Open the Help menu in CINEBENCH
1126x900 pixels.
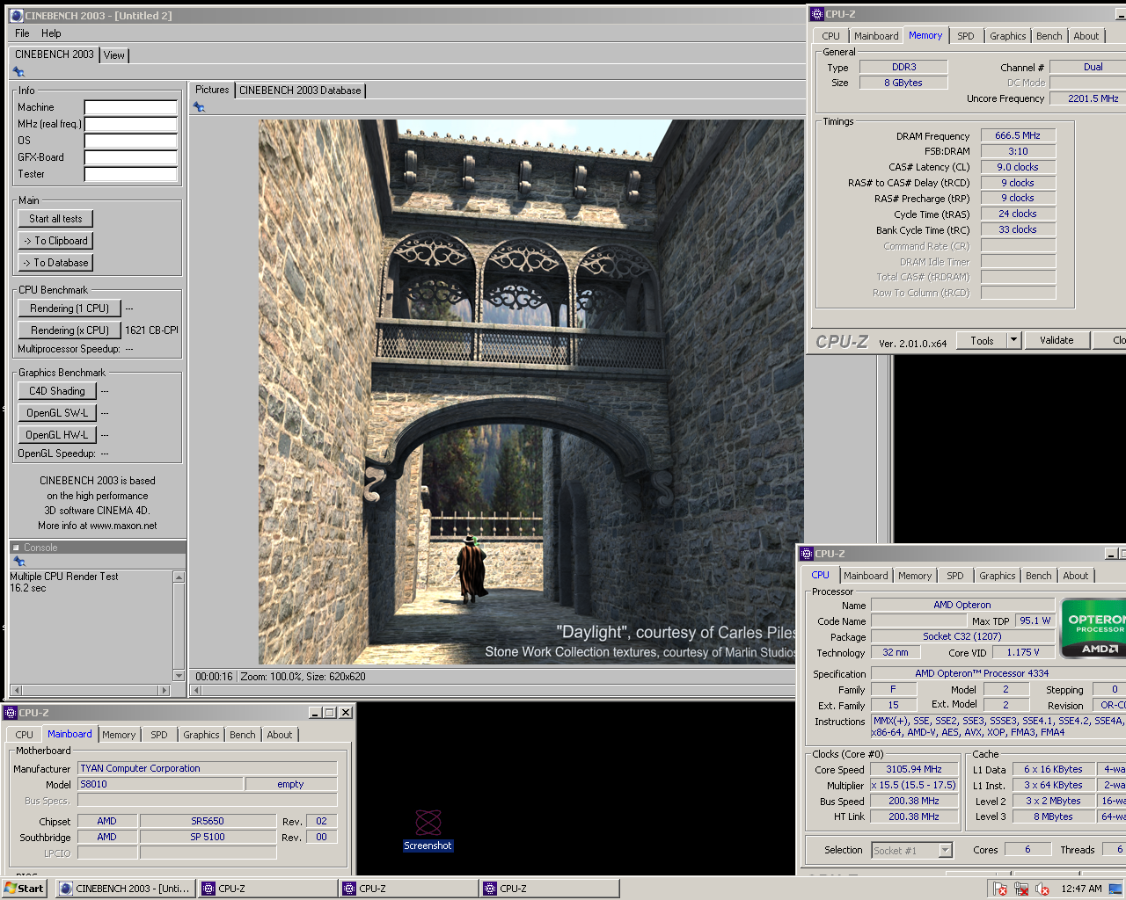[x=51, y=33]
